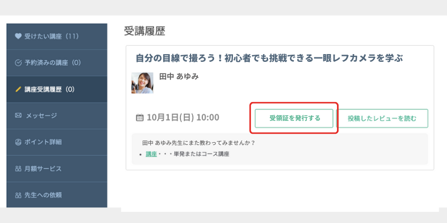
Task: Click 受領証を発行する button
Action: pos(294,118)
